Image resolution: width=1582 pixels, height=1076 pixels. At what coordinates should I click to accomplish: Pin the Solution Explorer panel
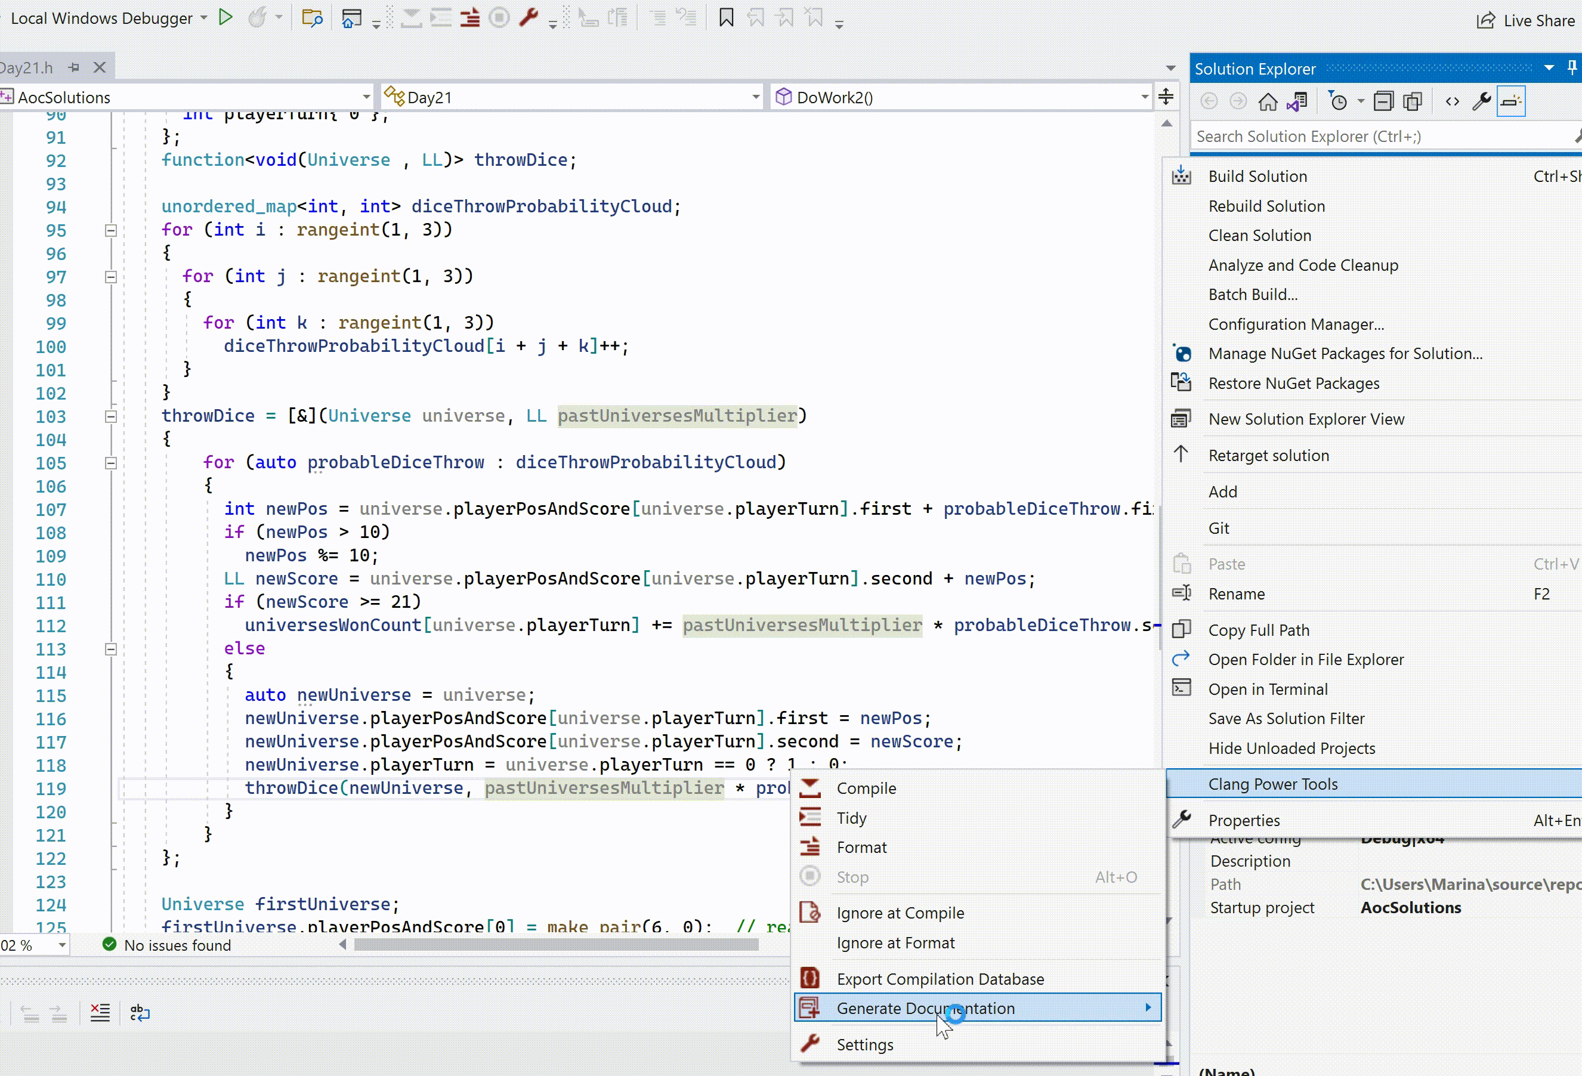(x=1572, y=67)
